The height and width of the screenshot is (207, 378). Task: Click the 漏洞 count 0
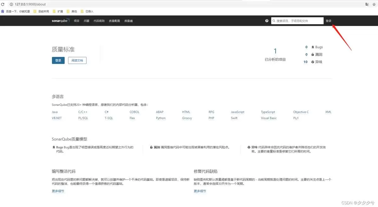point(306,55)
